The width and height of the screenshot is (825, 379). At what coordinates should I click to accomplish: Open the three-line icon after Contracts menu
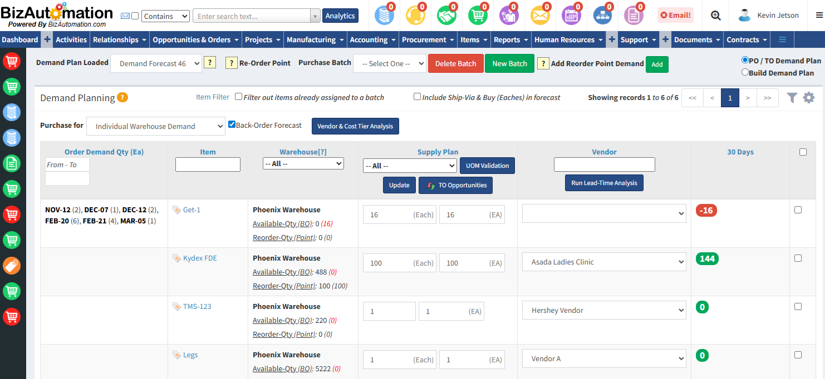coord(783,39)
